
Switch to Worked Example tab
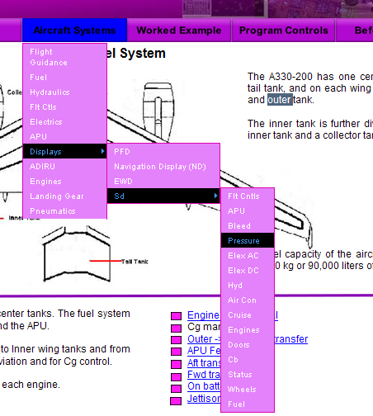[179, 31]
